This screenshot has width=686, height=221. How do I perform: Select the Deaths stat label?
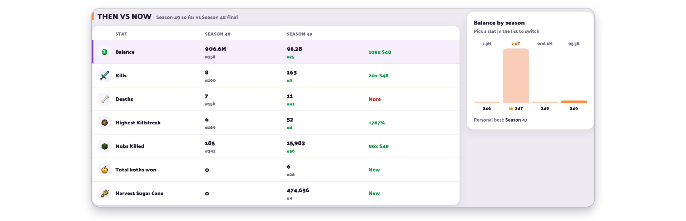coord(124,99)
